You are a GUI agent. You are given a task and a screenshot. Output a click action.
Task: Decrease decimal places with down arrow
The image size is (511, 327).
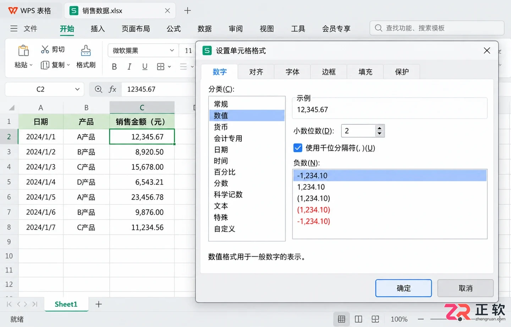pyautogui.click(x=380, y=134)
